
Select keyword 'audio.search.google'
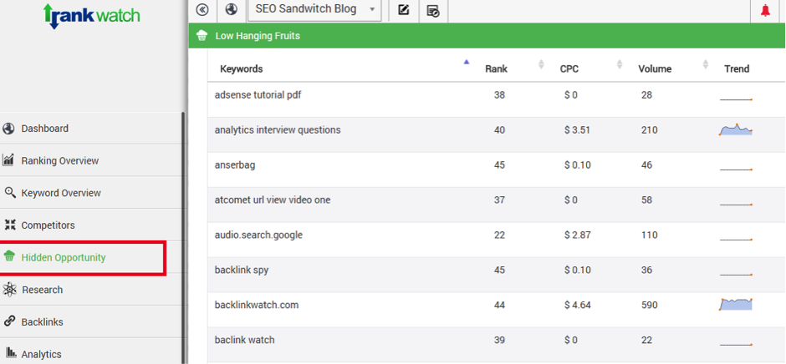(x=258, y=235)
